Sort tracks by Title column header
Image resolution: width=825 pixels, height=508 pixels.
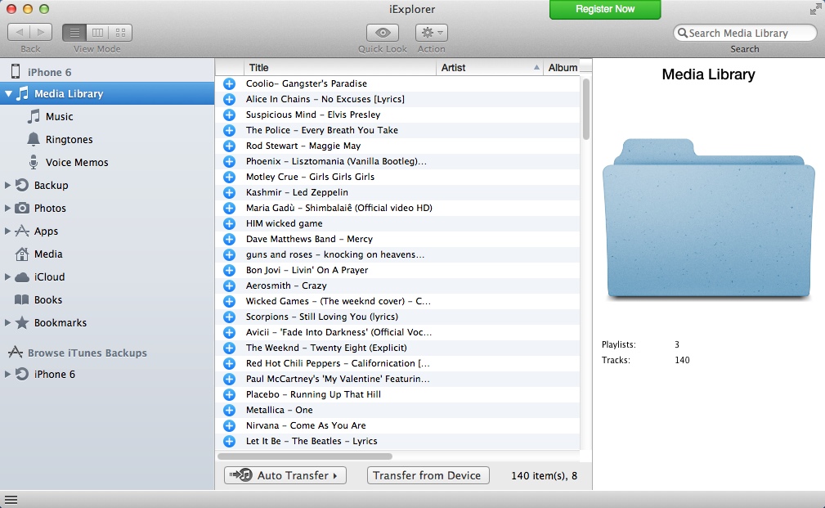point(339,68)
